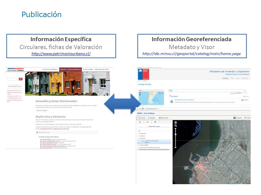Open the Inmuebles de Conservación Histórica result
The image size is (261, 195).
click(184, 100)
